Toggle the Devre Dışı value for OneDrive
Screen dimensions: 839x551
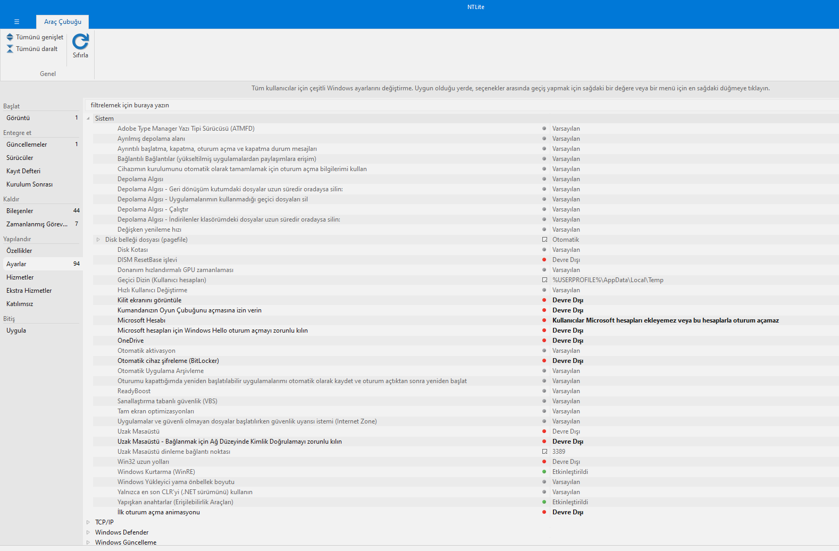(568, 341)
